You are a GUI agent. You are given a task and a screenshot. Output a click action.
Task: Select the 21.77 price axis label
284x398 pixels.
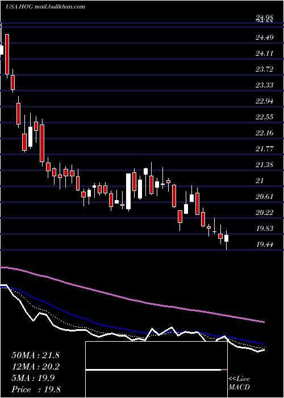tap(264, 149)
